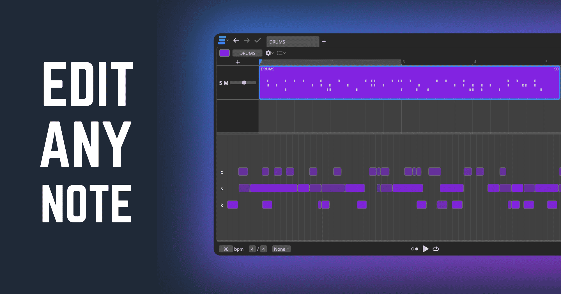
Task: Add a new track with plus button
Action: point(238,62)
